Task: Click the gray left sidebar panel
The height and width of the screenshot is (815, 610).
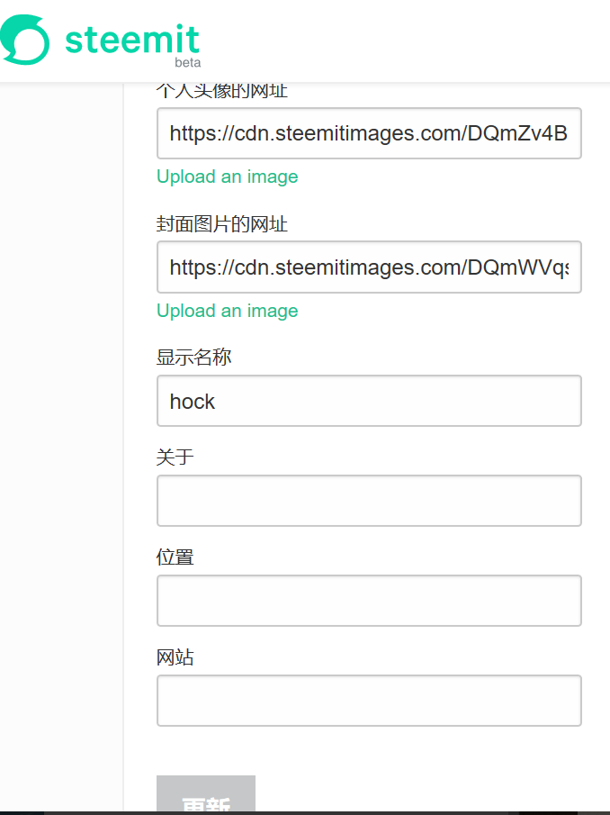Action: click(60, 450)
